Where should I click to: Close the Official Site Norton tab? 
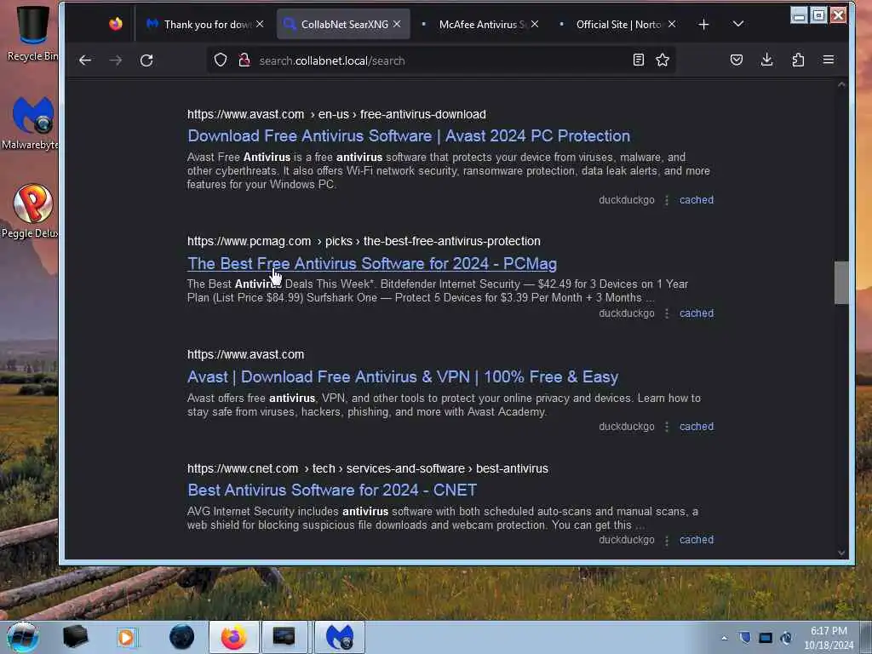tap(672, 25)
